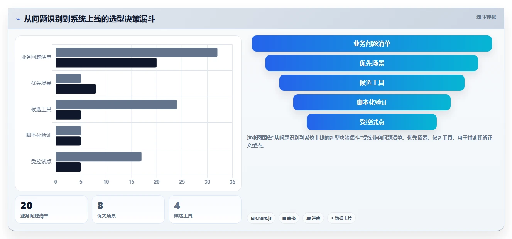
Task: Click the heading 从问题识别到系统上线的选型决策漏斗
Action: [x=90, y=19]
